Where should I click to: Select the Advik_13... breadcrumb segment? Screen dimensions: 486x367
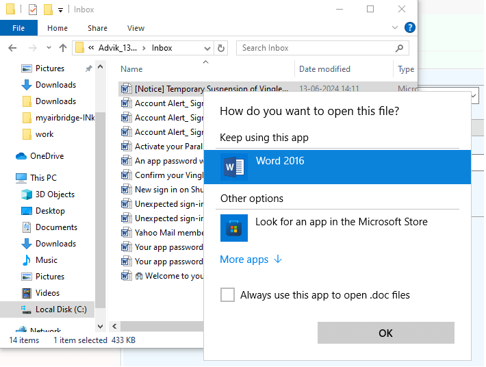(118, 48)
